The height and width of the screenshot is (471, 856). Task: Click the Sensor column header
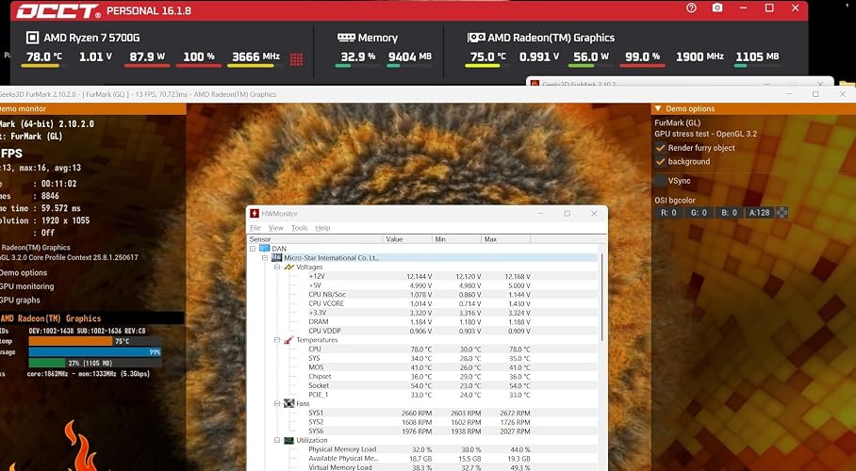315,239
